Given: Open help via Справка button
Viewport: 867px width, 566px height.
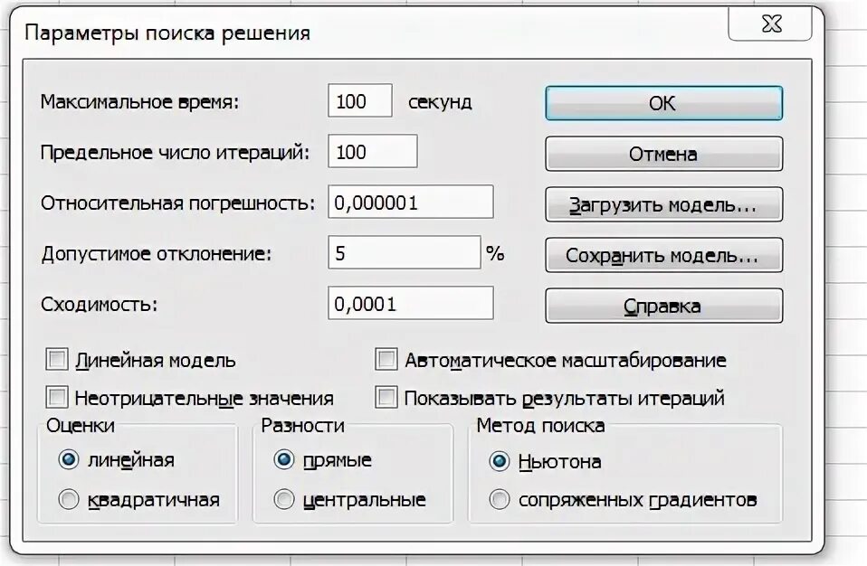Looking at the screenshot, I should [663, 306].
